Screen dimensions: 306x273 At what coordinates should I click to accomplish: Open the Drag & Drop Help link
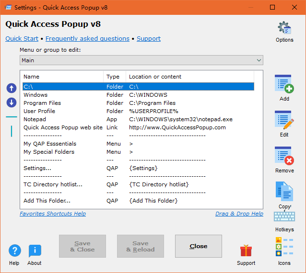click(x=239, y=214)
